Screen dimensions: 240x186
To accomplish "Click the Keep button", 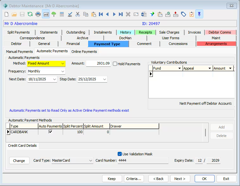I will [x=112, y=179].
